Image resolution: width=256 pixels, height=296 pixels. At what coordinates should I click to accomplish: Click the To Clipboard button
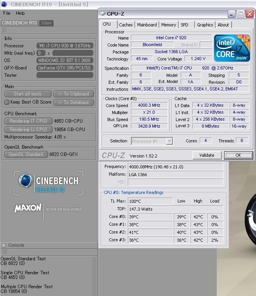tap(73, 94)
